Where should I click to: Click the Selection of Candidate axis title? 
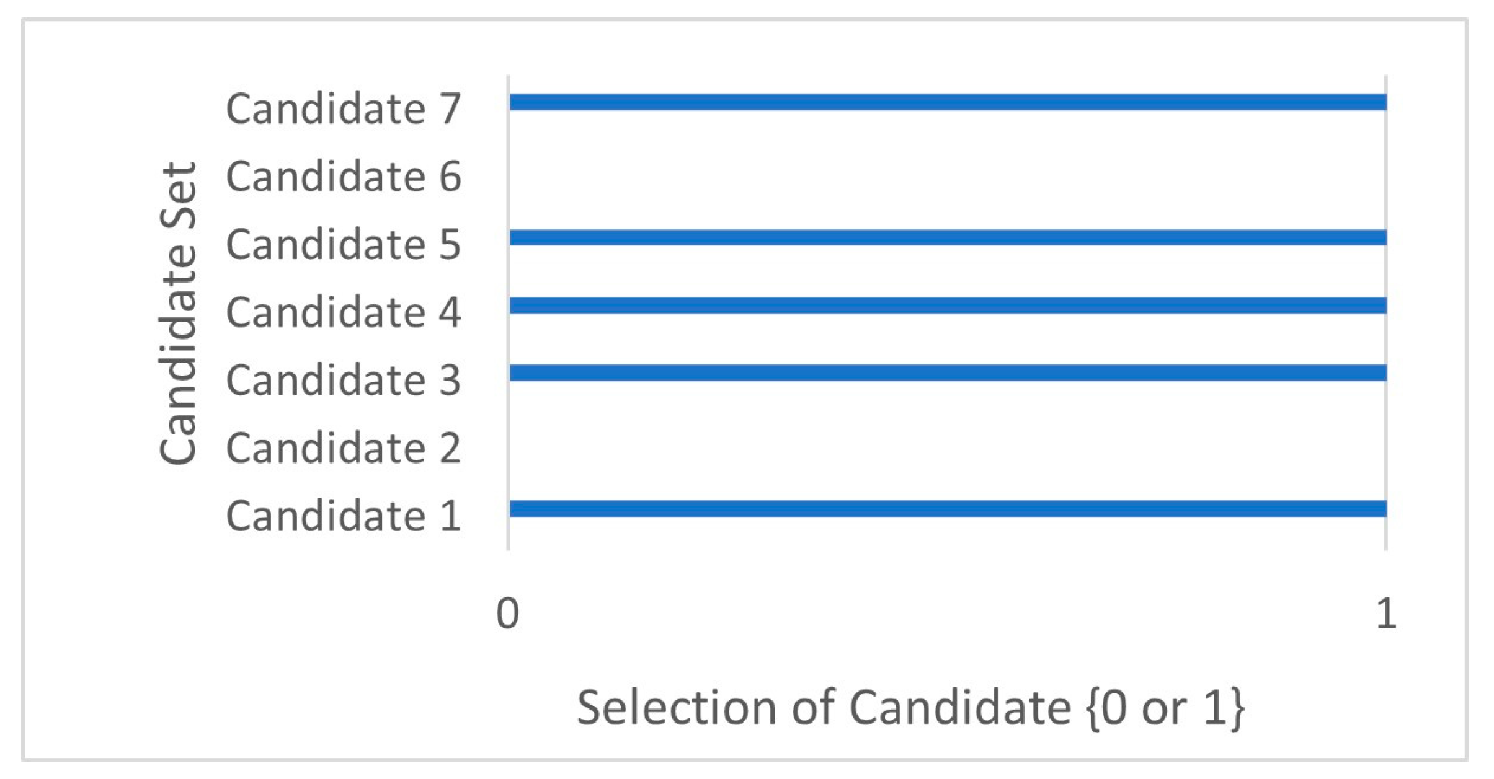[910, 708]
